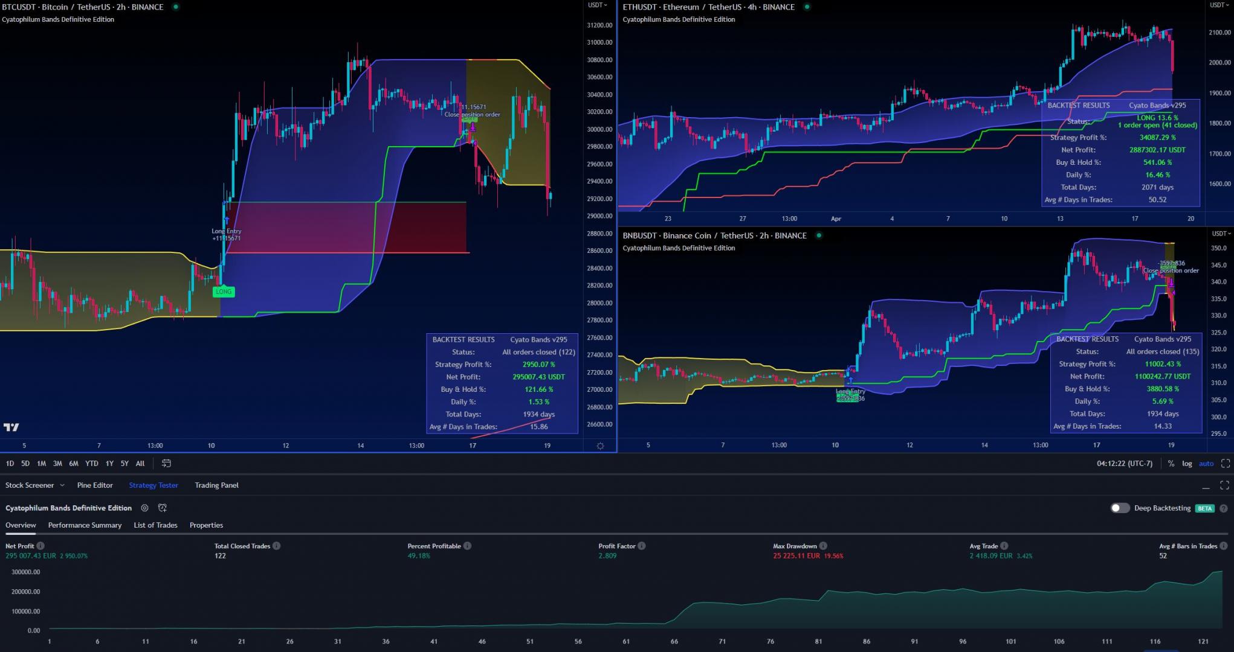Add alert for strategy clock icon

pyautogui.click(x=162, y=508)
